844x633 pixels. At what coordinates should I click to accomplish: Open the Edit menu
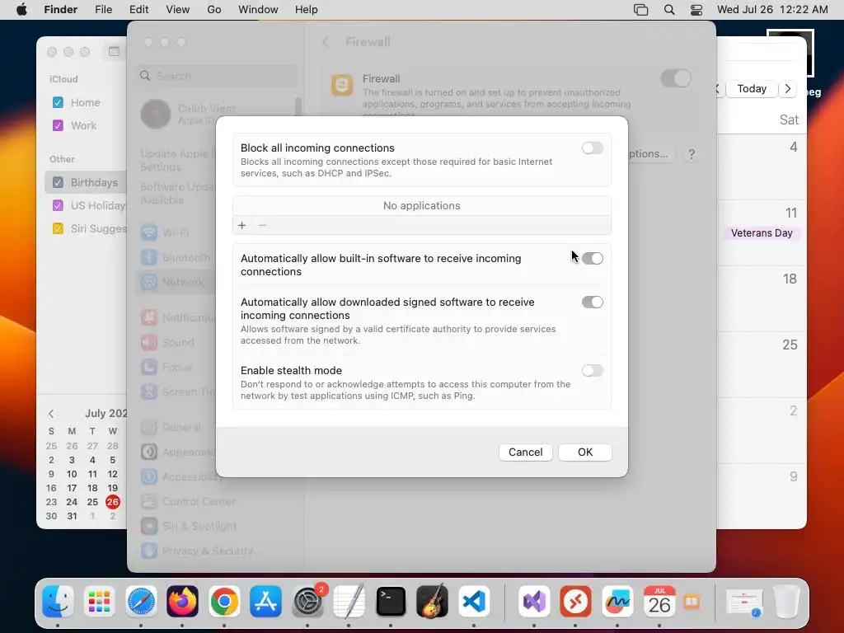click(x=138, y=10)
